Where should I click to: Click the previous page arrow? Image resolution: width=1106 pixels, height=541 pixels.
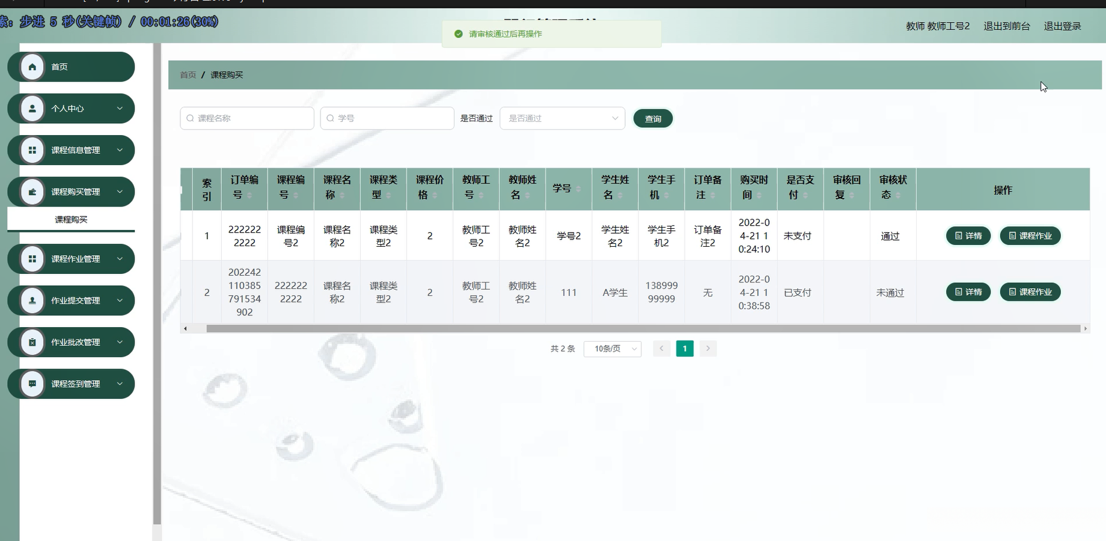(x=662, y=349)
